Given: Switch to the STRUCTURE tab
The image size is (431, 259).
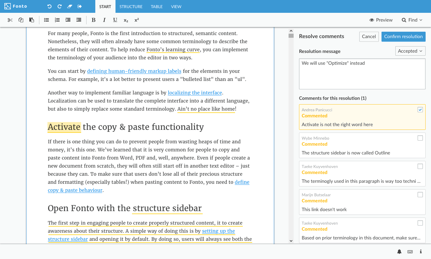Looking at the screenshot, I should (131, 6).
